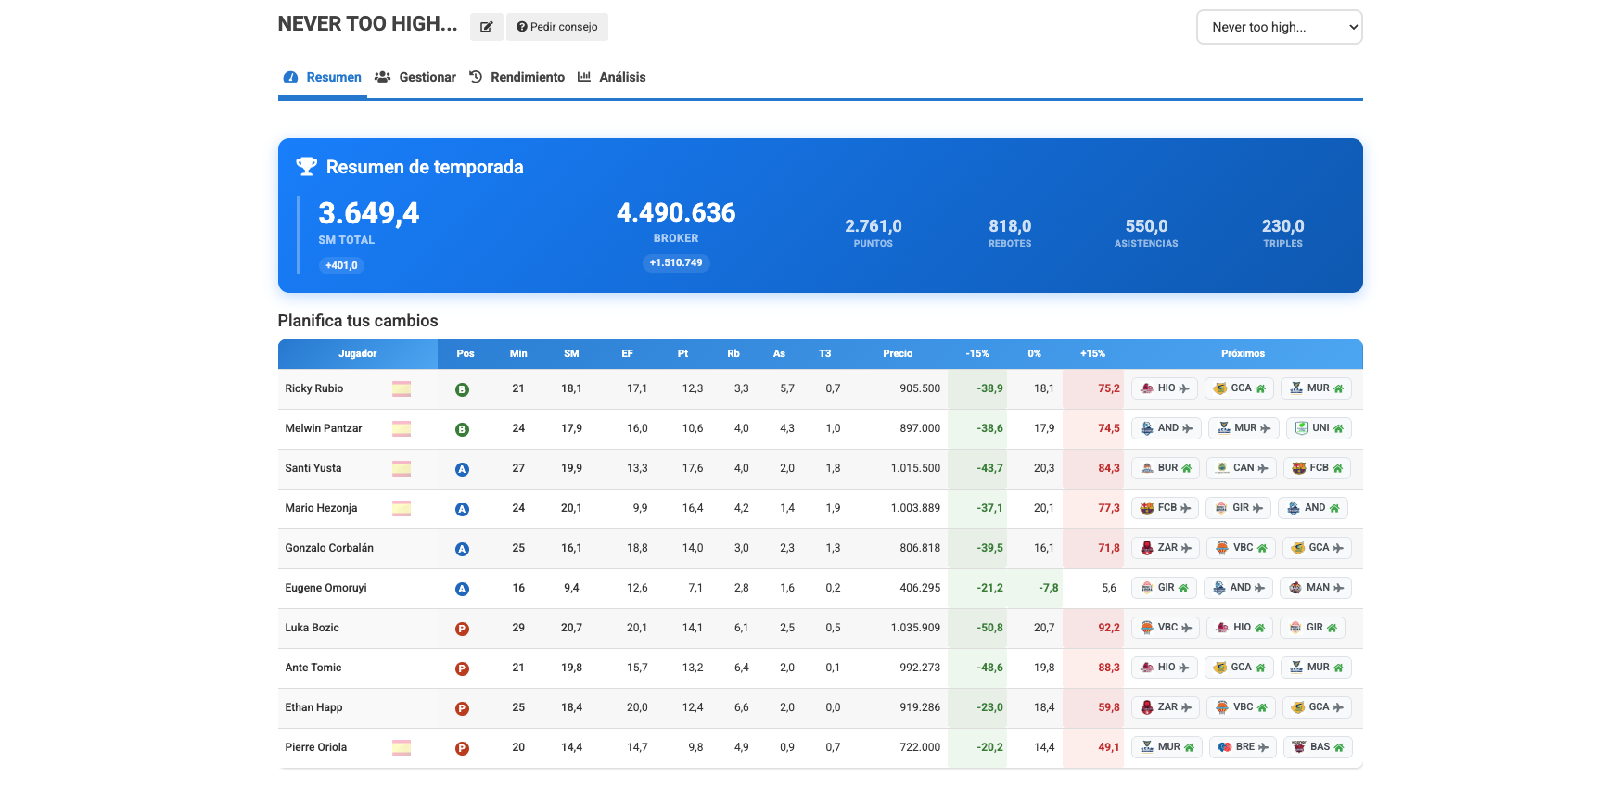
Task: Click Santi Yusta's blue position A badge
Action: tap(462, 469)
